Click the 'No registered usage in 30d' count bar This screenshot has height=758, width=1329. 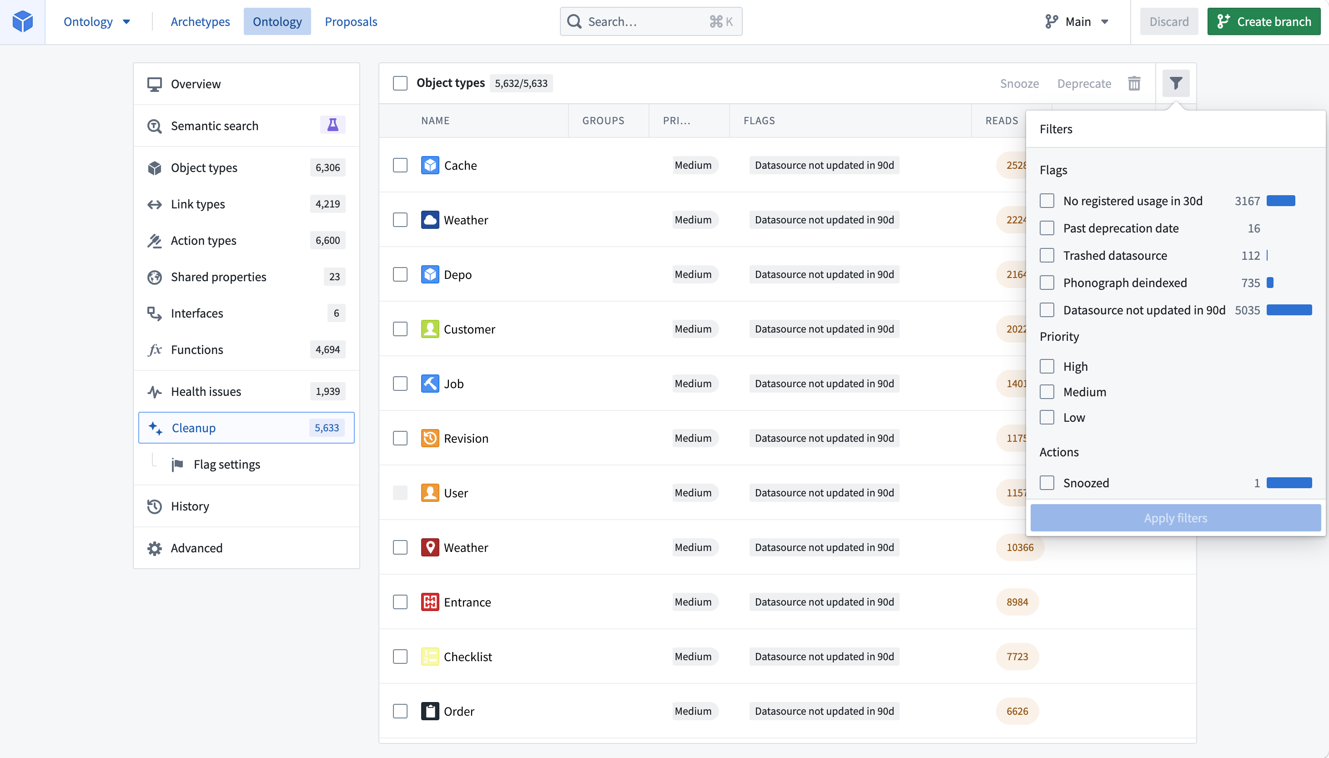(1281, 201)
